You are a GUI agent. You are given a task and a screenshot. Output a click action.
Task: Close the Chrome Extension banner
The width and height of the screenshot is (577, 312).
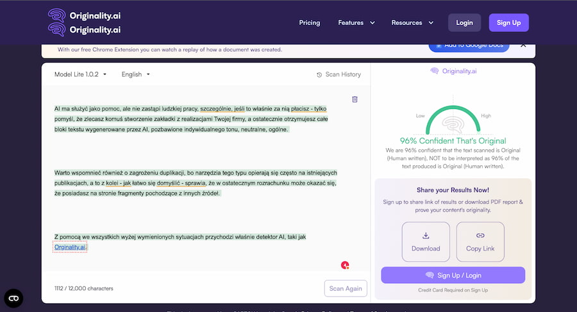click(x=523, y=45)
